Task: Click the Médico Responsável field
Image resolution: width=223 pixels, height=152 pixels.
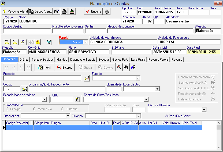Action: (x=150, y=31)
